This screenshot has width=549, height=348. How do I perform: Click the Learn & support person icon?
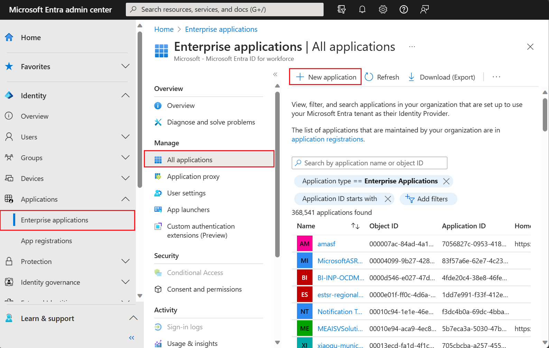[9, 318]
